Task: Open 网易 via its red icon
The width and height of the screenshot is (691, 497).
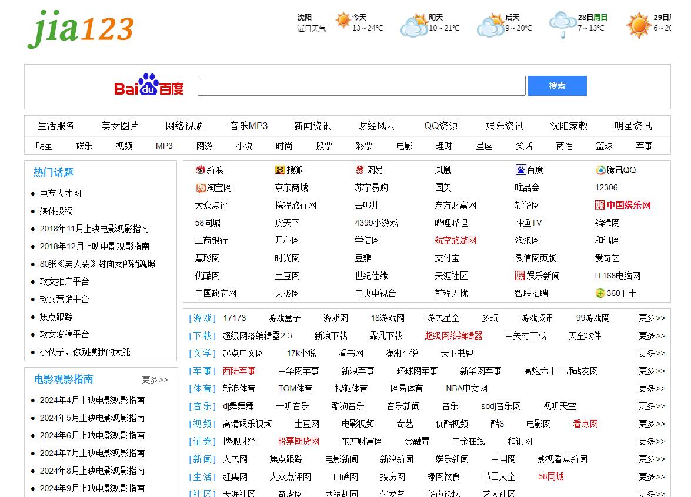Action: tap(360, 170)
